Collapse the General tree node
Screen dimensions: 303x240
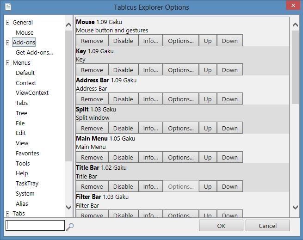click(x=7, y=23)
